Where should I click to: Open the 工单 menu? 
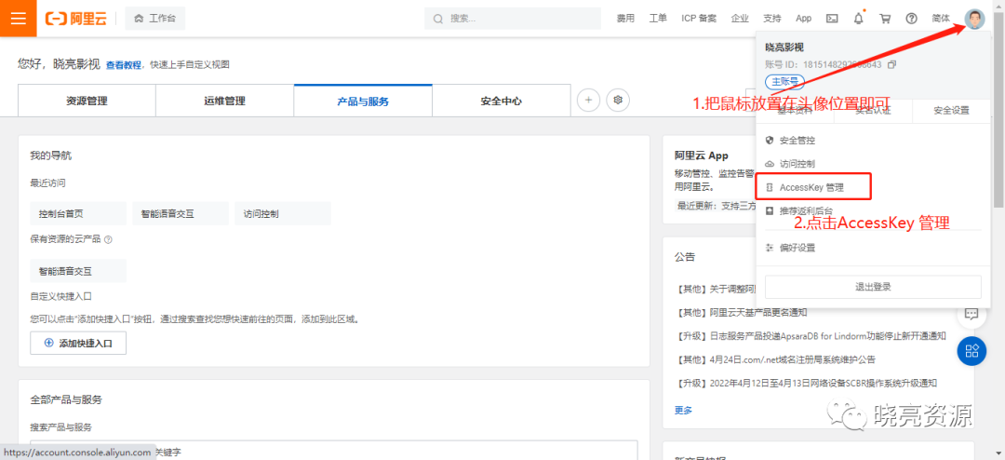click(x=658, y=19)
